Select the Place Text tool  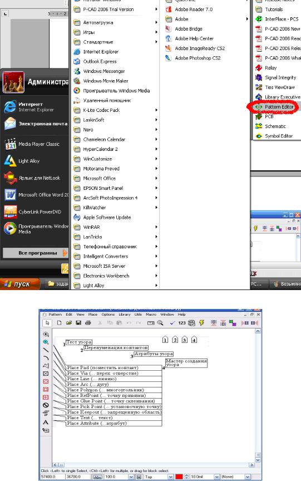[46, 423]
